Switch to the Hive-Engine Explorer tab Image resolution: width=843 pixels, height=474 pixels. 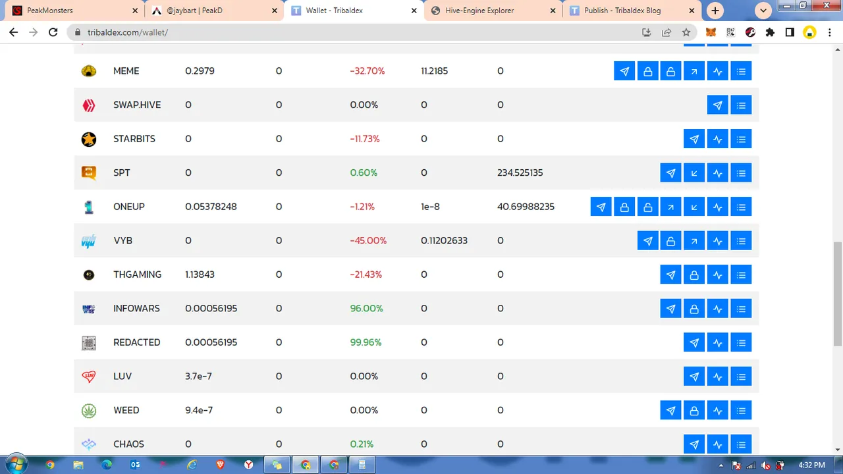pyautogui.click(x=492, y=11)
